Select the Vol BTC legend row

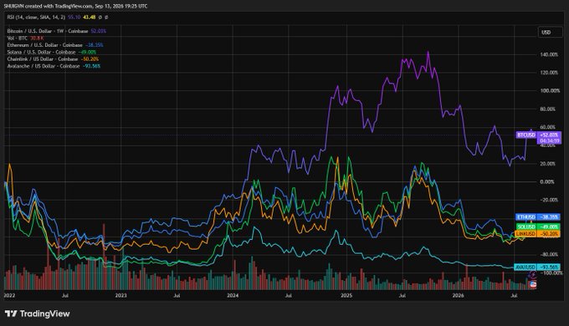(25, 38)
